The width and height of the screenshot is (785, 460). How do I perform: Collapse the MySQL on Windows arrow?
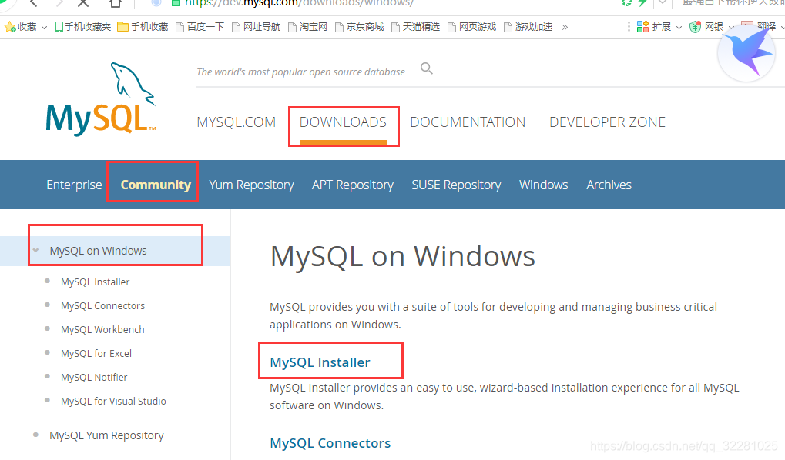pyautogui.click(x=36, y=251)
